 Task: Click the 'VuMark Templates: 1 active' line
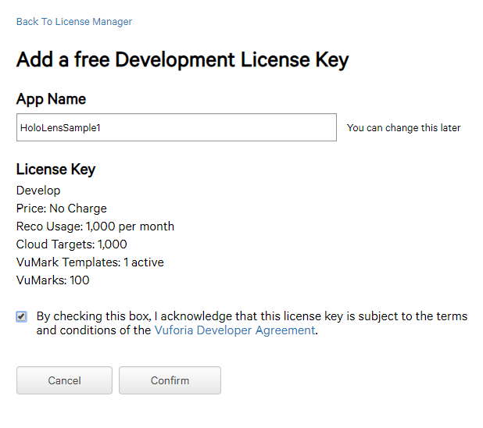pyautogui.click(x=90, y=262)
